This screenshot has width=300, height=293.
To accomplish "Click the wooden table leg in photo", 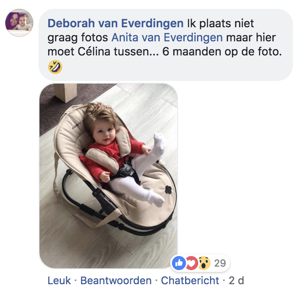I will coord(65,92).
